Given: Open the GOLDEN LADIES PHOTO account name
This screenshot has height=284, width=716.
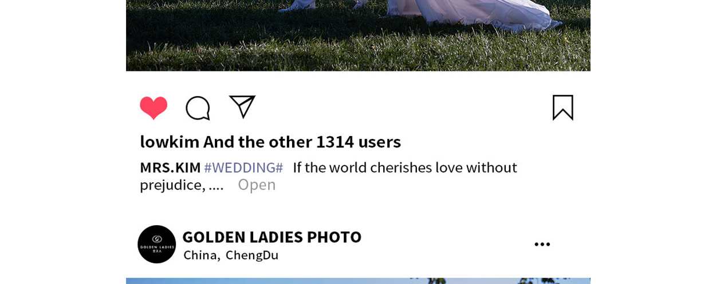Looking at the screenshot, I should point(272,236).
